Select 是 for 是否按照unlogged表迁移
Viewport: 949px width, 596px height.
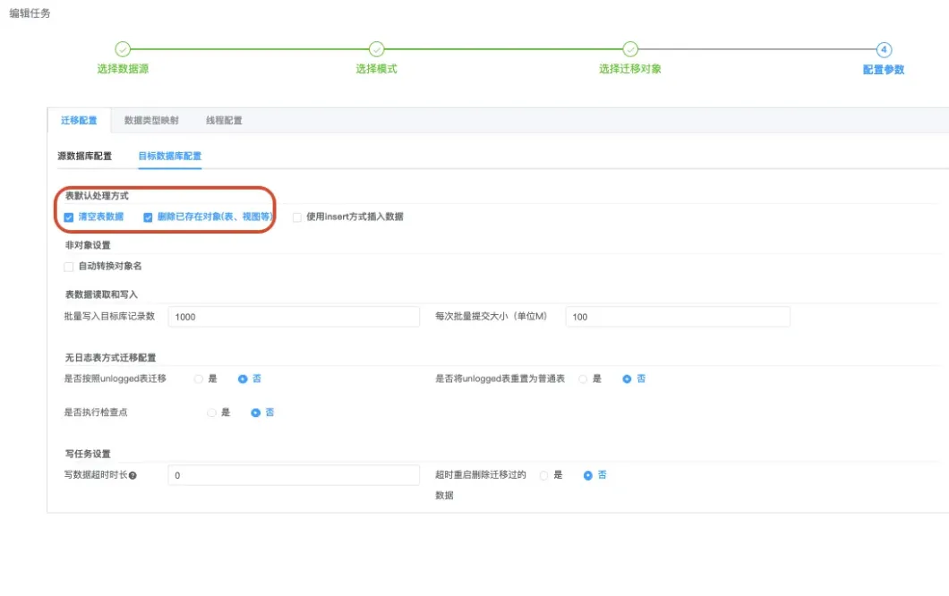(x=199, y=379)
